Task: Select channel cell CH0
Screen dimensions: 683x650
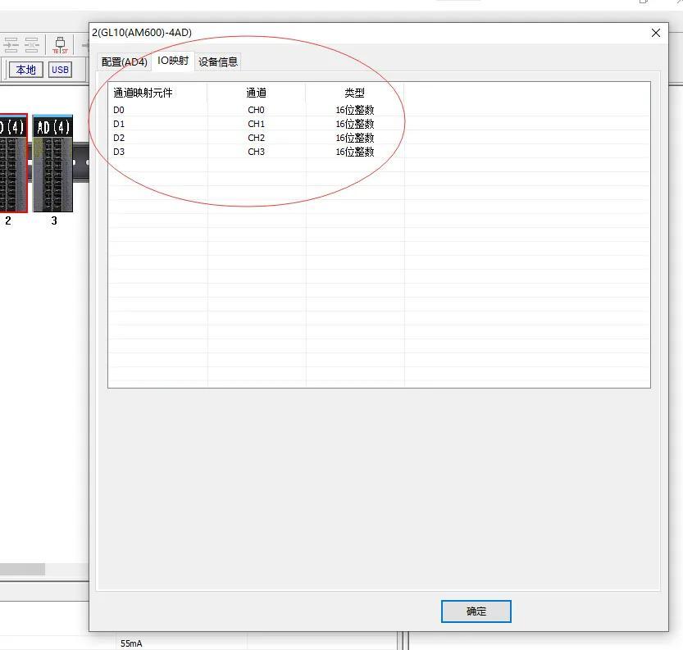Action: coord(256,110)
